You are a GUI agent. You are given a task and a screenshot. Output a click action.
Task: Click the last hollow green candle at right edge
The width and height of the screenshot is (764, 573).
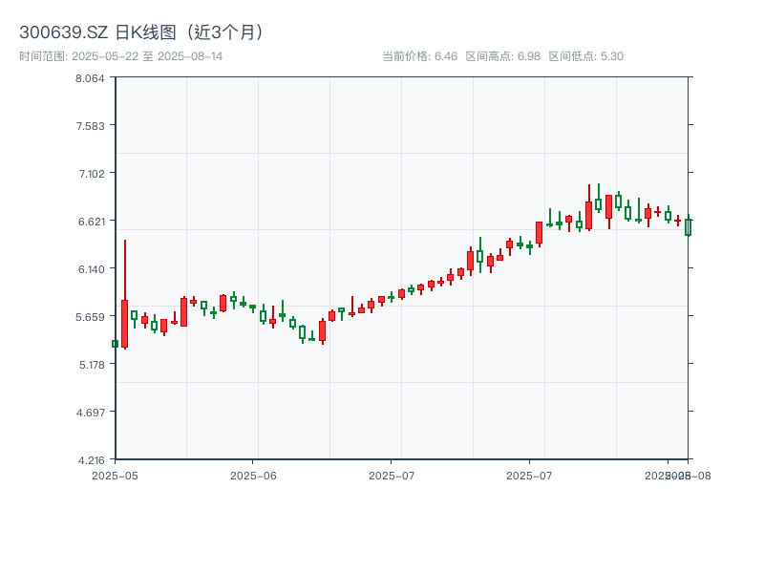point(688,227)
